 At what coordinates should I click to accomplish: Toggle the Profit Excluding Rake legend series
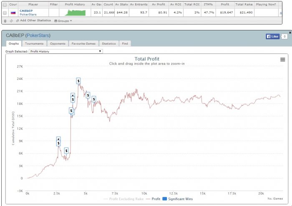[123, 199]
